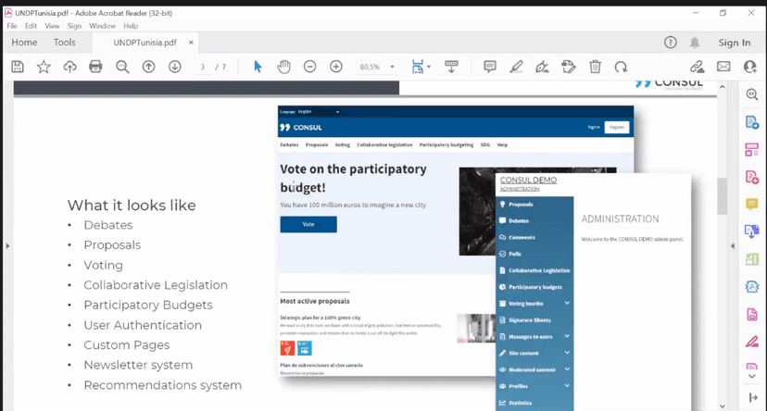
Task: Zoom in with the plus icon
Action: tap(336, 67)
